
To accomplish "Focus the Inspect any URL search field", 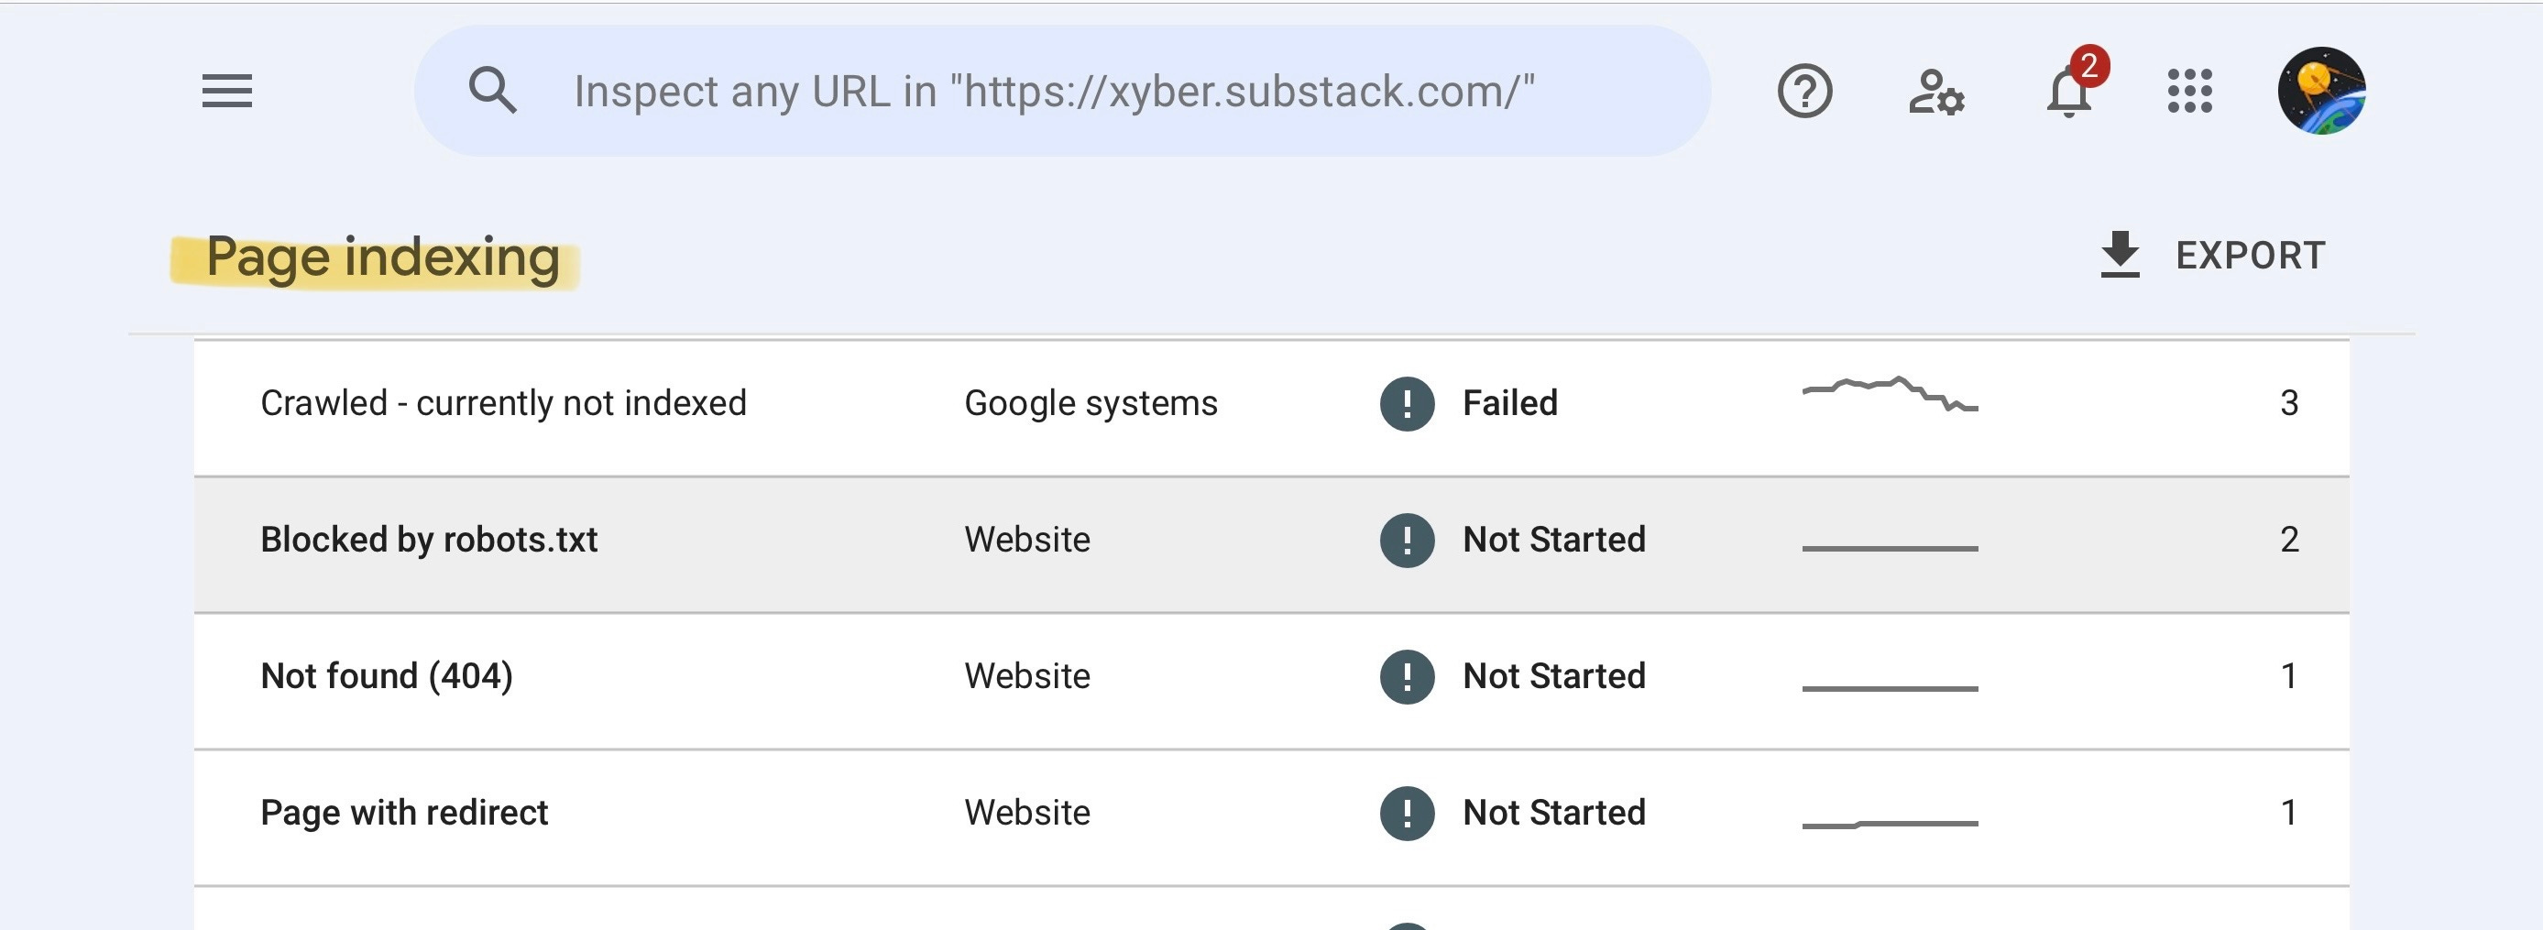I will (x=1062, y=91).
